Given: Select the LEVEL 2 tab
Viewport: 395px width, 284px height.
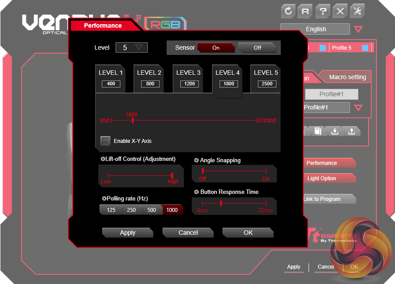Looking at the screenshot, I should coord(149,79).
